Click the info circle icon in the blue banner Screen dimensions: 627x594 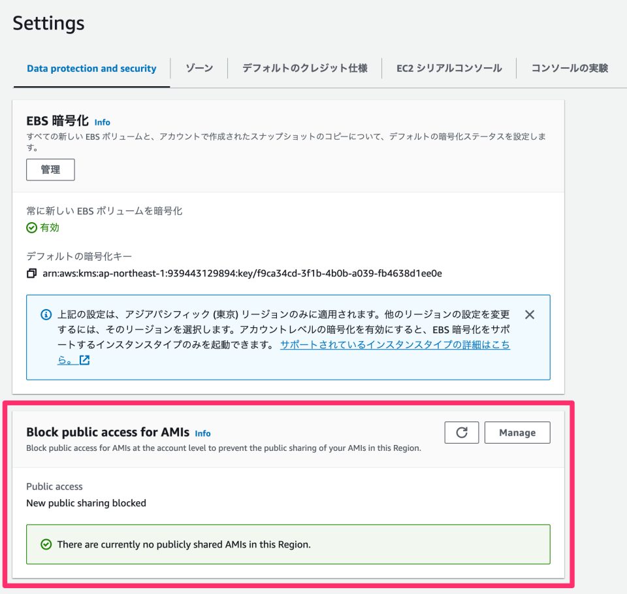45,314
